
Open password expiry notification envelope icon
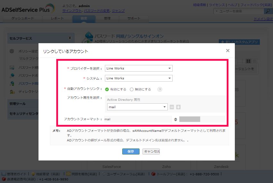(x=12, y=68)
